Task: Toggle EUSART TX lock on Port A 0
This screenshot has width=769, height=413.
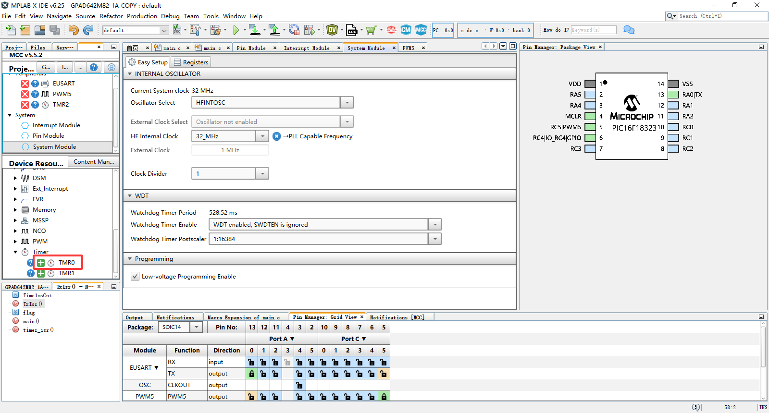Action: (x=251, y=374)
